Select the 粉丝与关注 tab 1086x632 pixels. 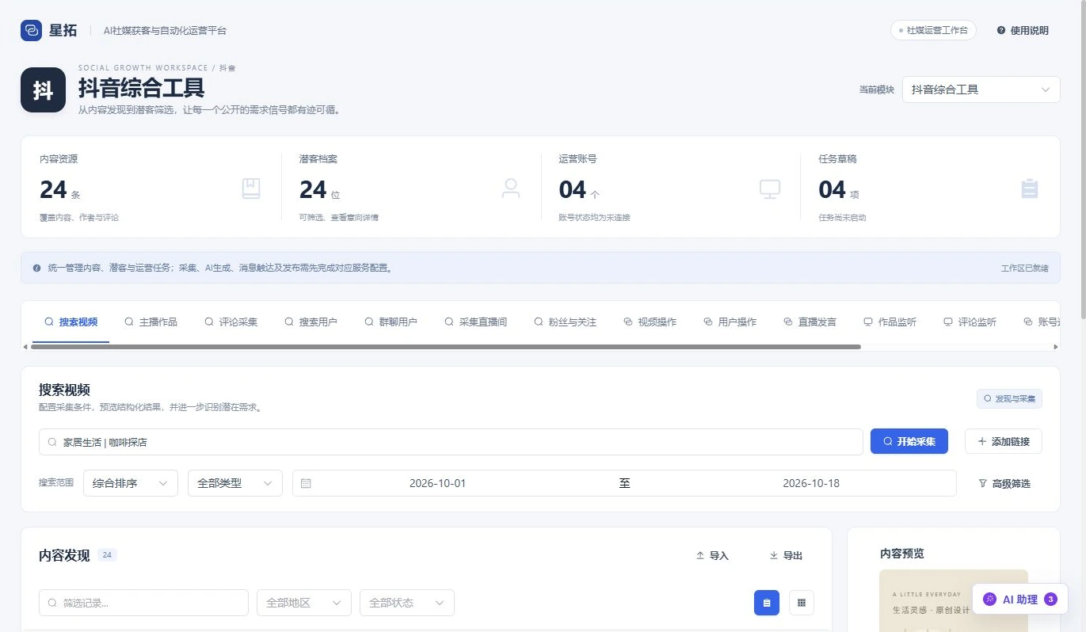point(566,322)
